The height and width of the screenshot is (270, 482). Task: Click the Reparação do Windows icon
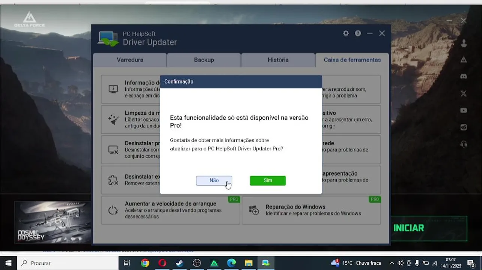click(254, 210)
